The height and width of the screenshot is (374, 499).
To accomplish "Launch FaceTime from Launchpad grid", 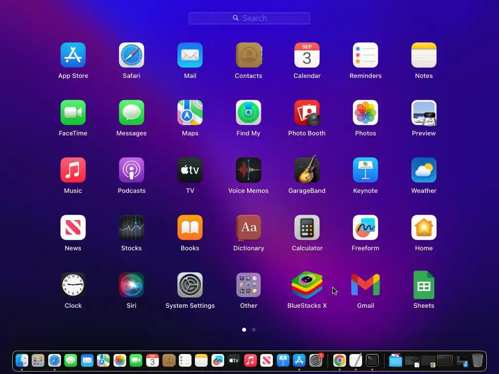I will 73,112.
